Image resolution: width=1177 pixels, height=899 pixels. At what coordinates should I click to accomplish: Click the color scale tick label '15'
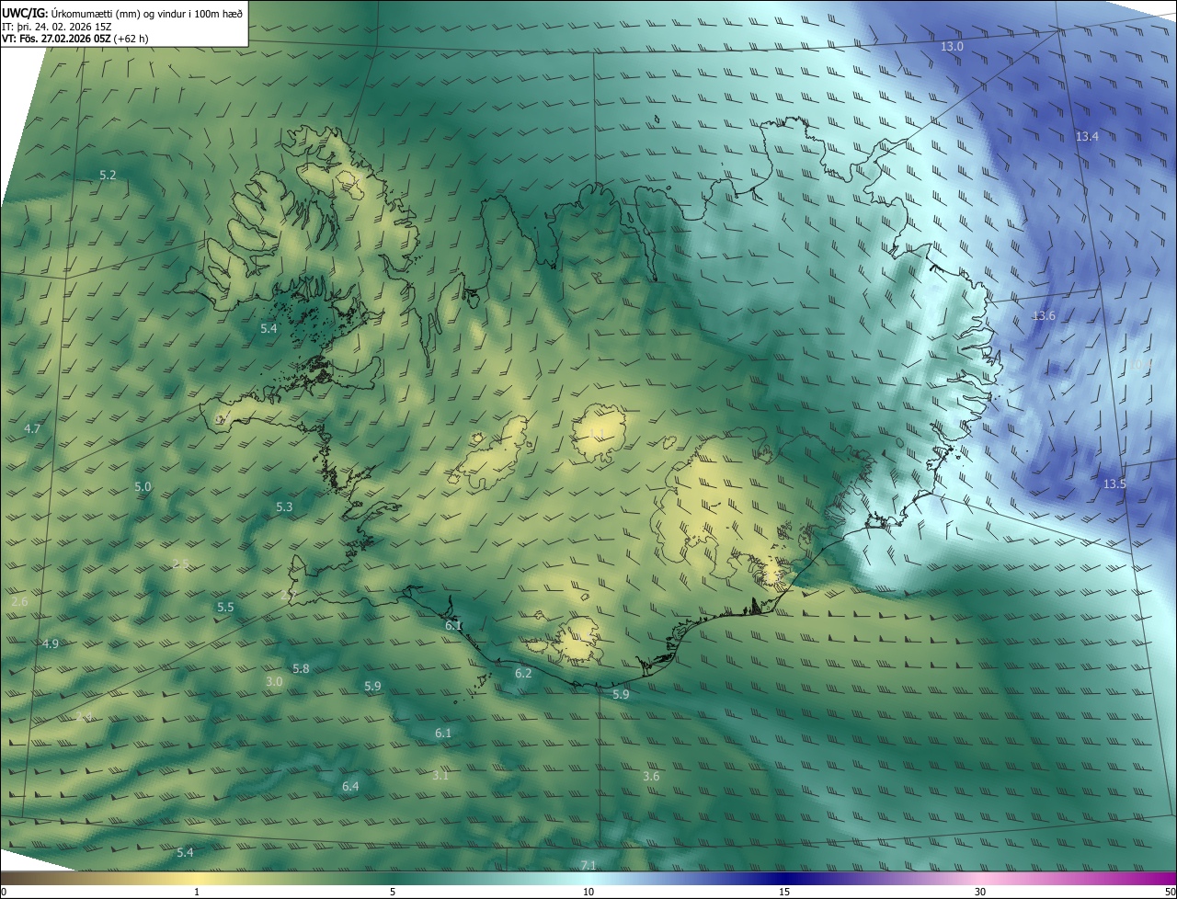click(784, 892)
